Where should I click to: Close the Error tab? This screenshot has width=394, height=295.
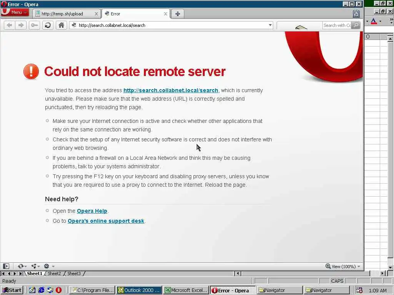(x=165, y=14)
